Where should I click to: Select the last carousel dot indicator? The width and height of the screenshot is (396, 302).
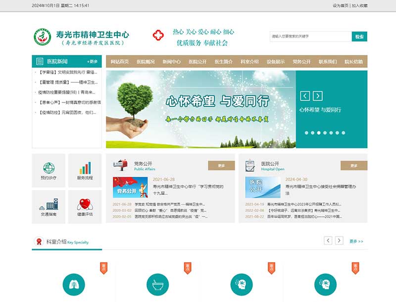click(343, 132)
